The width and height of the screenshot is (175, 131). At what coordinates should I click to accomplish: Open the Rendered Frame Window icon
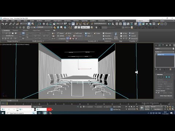(x=143, y=24)
